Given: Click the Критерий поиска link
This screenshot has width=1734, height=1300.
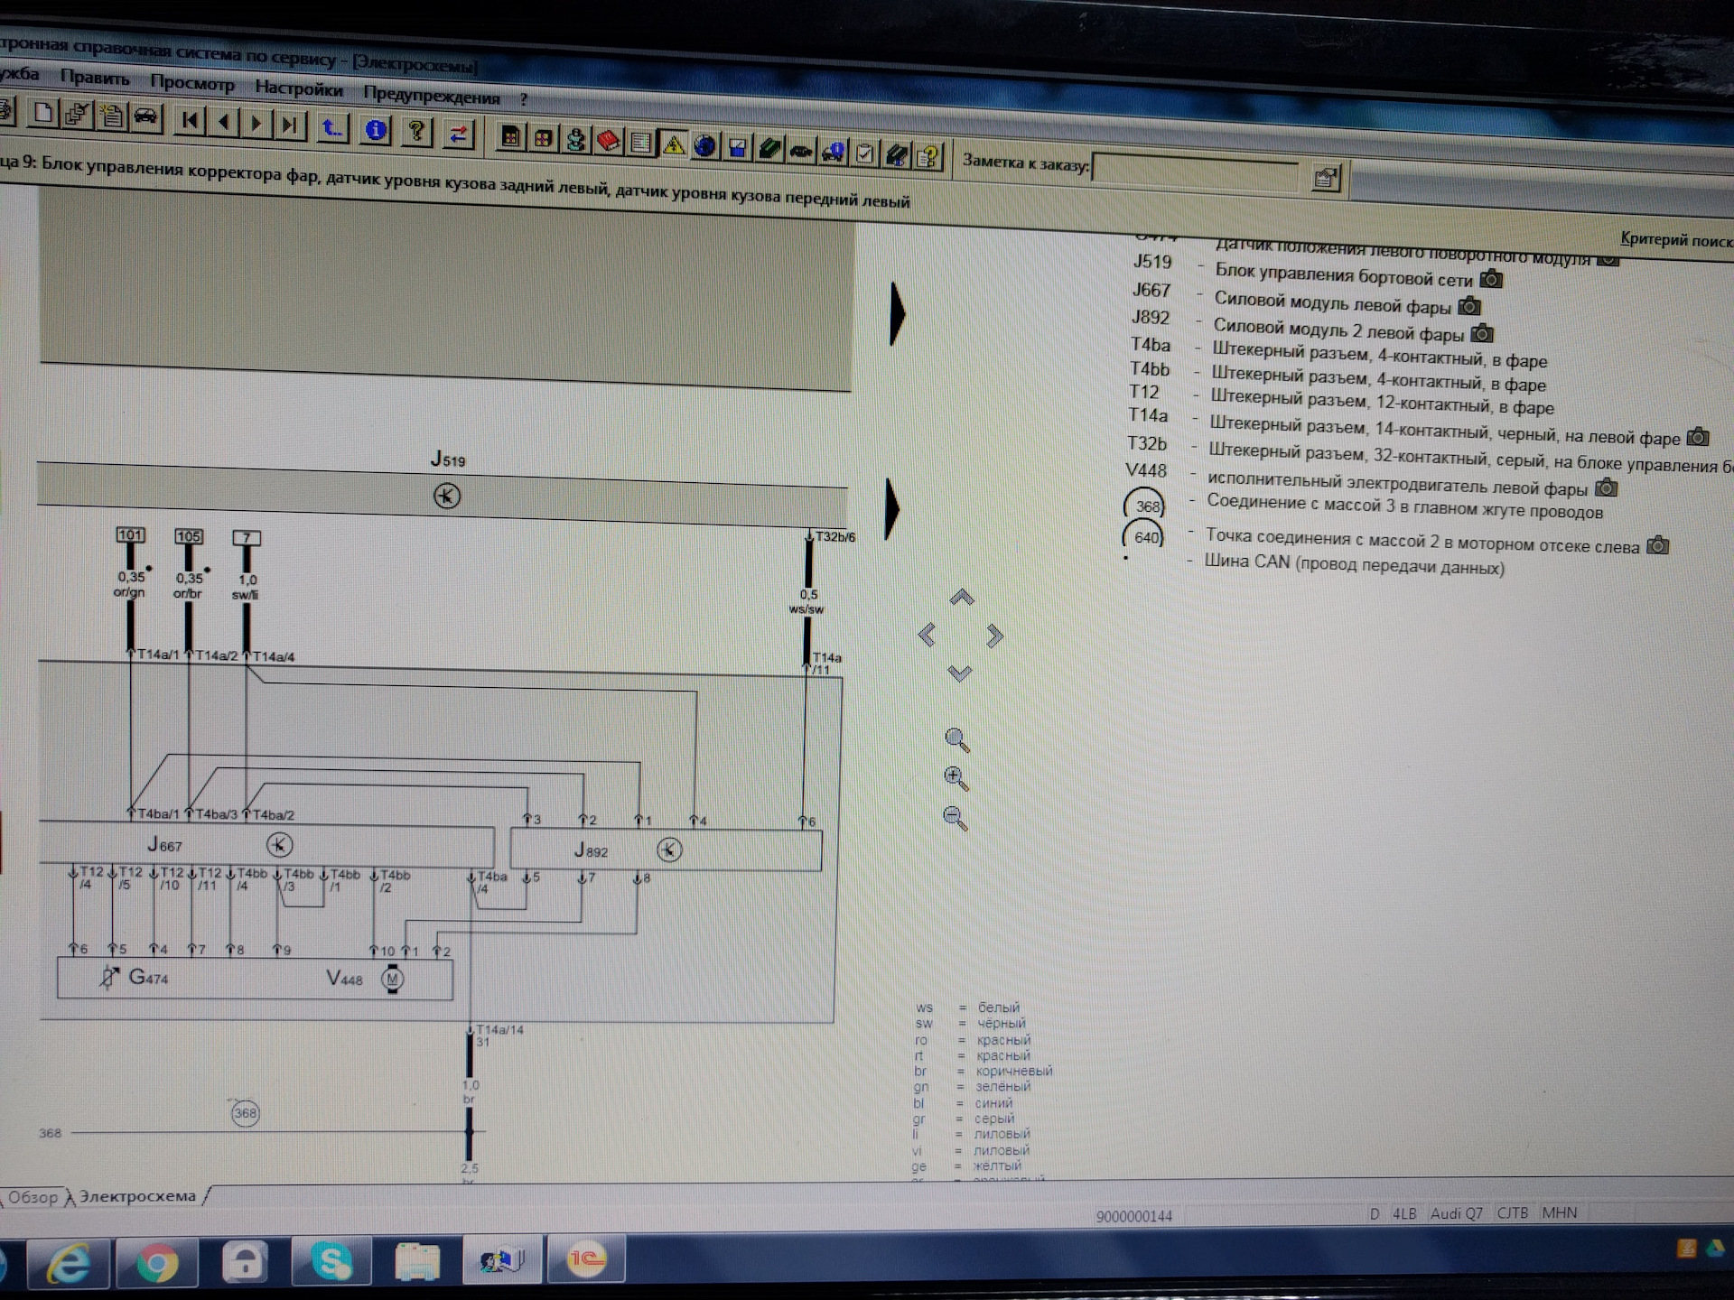Looking at the screenshot, I should point(1676,240).
